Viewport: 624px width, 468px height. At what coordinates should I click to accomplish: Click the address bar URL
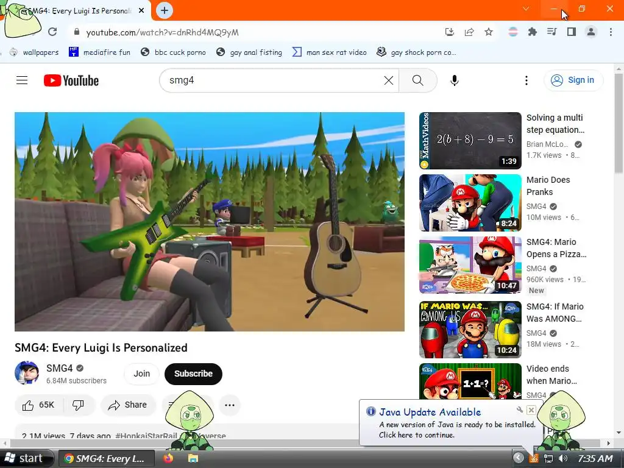pyautogui.click(x=162, y=32)
